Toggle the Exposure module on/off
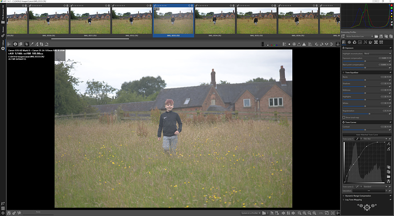Viewport: 394px width, 216px height. [344, 48]
